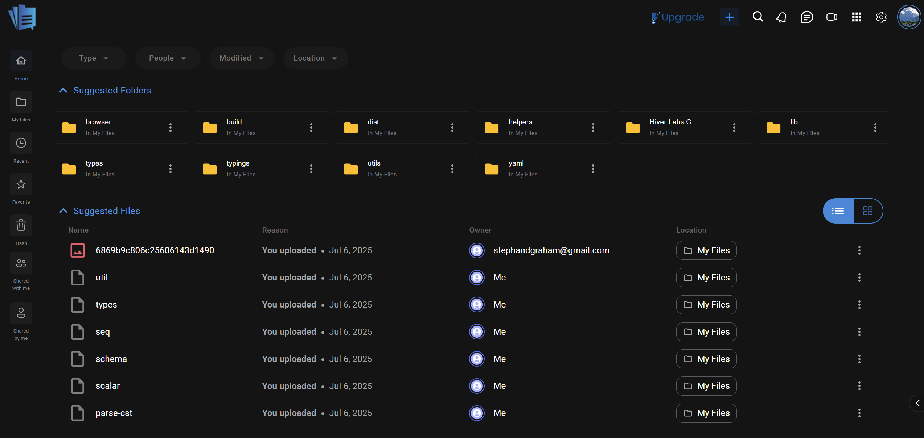Open the settings gear icon
The width and height of the screenshot is (924, 438).
pos(881,17)
